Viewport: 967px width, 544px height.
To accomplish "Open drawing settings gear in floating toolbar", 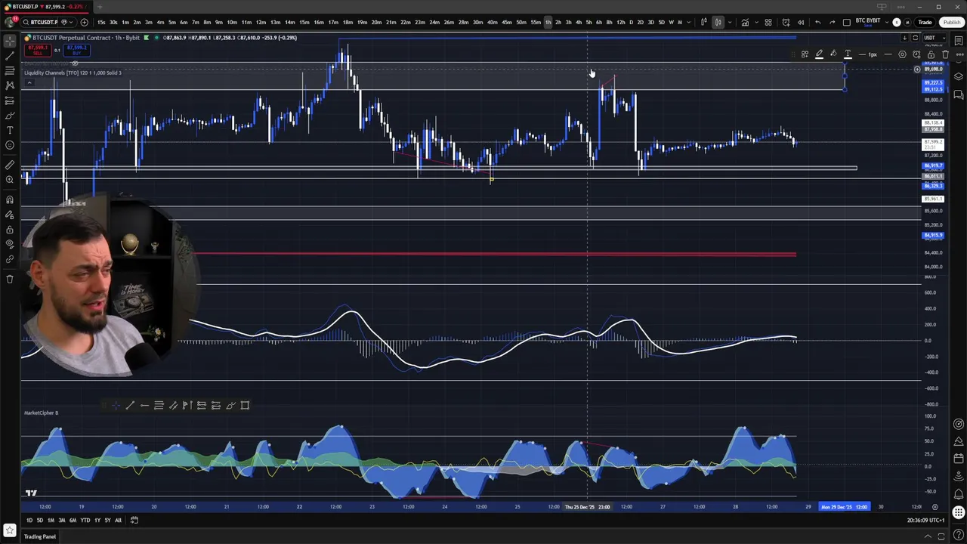I will [x=902, y=54].
